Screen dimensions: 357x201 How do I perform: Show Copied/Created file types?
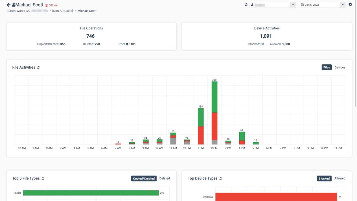point(144,178)
